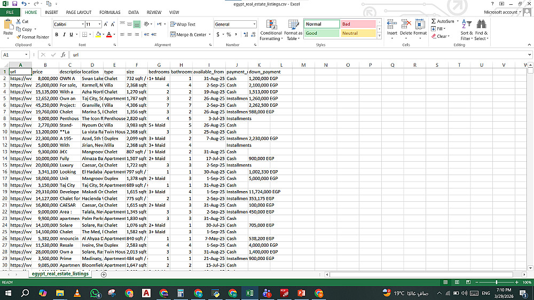The image size is (534, 300).
Task: Toggle Bold formatting
Action: pyautogui.click(x=57, y=34)
